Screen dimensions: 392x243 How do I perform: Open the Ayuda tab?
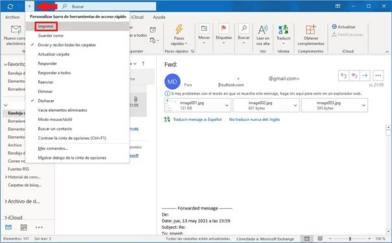point(159,17)
